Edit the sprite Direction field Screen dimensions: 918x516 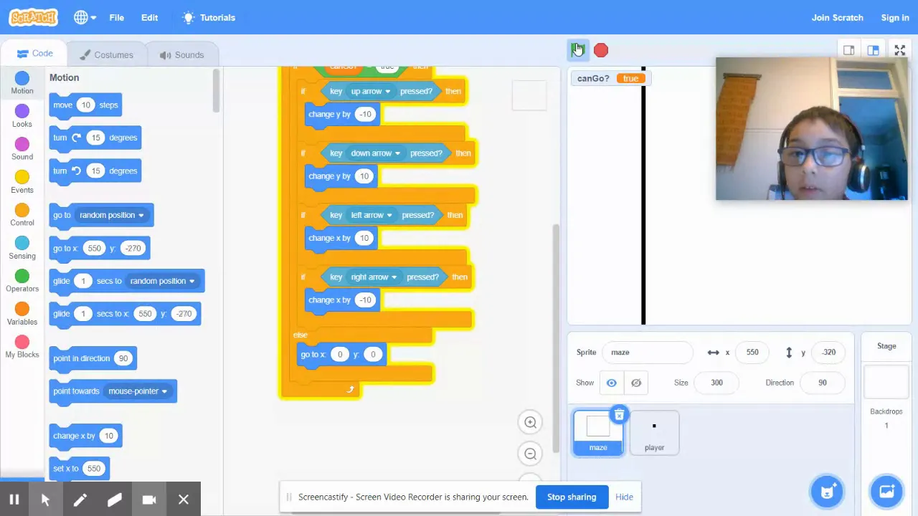pos(822,383)
